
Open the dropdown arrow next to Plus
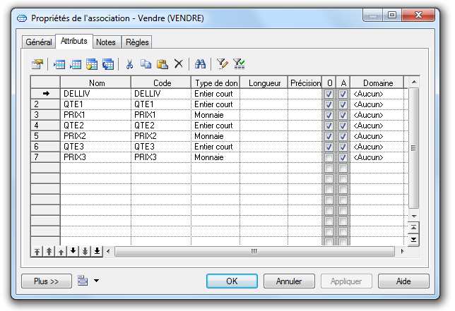coord(96,281)
